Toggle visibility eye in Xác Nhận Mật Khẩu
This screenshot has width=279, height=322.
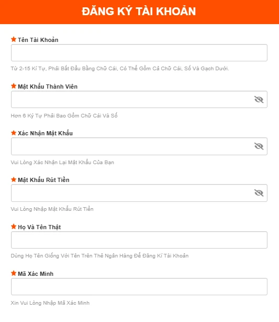(259, 146)
